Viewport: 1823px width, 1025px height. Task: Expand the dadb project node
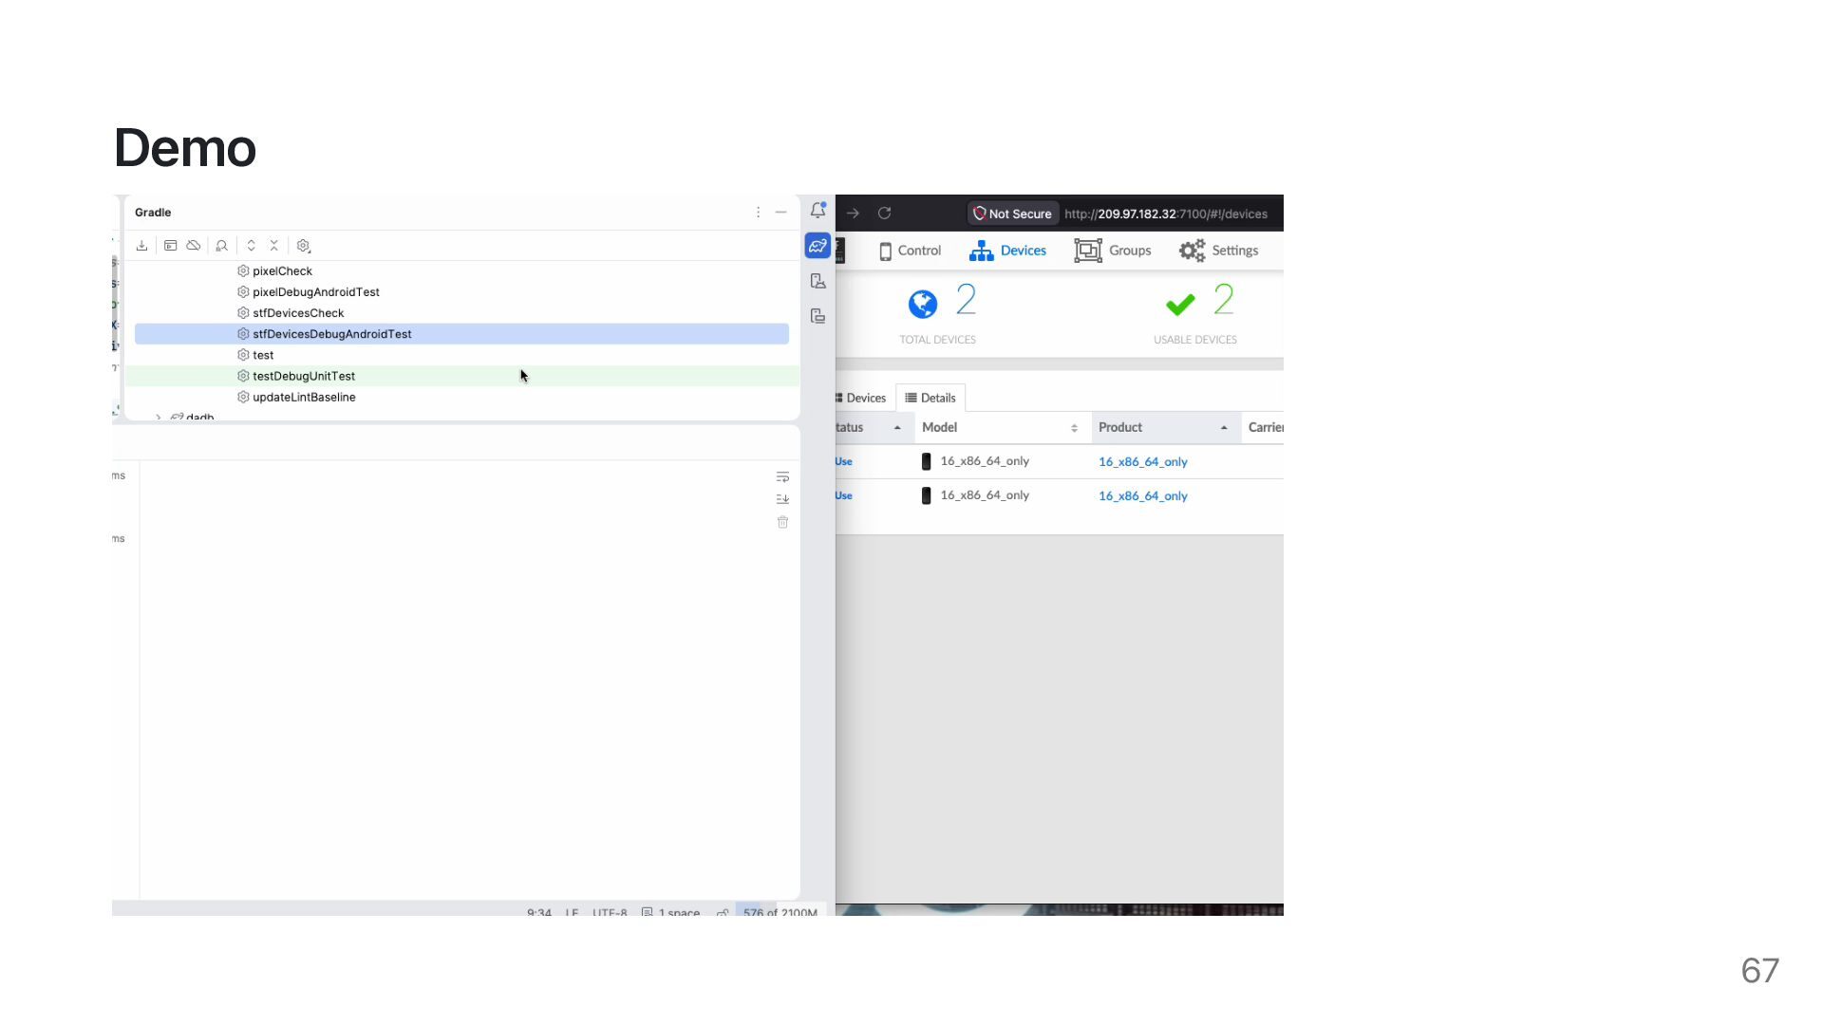(159, 418)
